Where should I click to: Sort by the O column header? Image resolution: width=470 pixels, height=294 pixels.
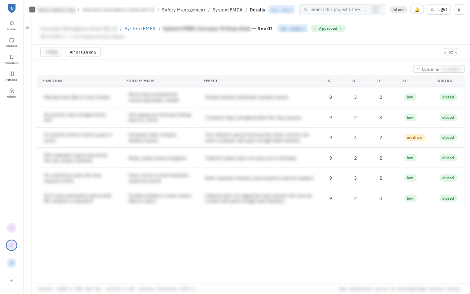point(354,81)
